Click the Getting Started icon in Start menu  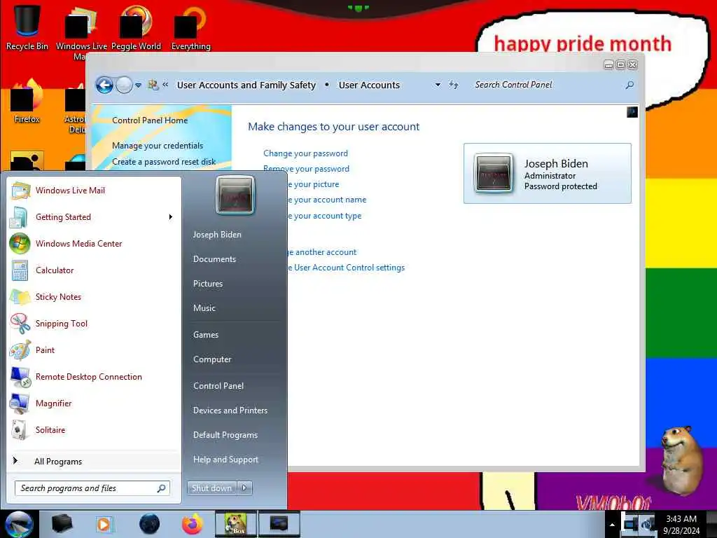tap(19, 217)
